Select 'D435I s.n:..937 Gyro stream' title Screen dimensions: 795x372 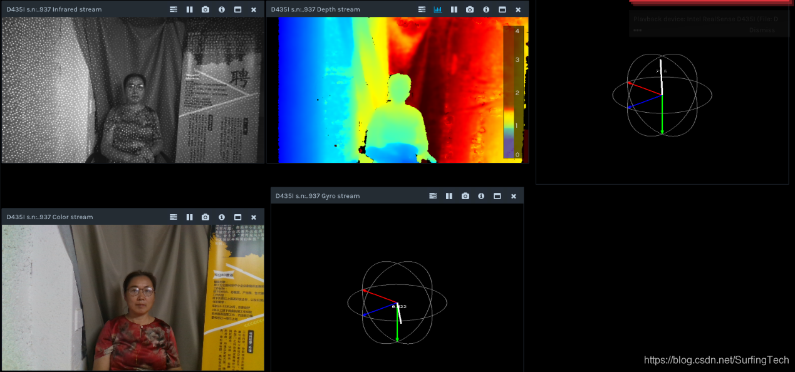click(x=318, y=196)
